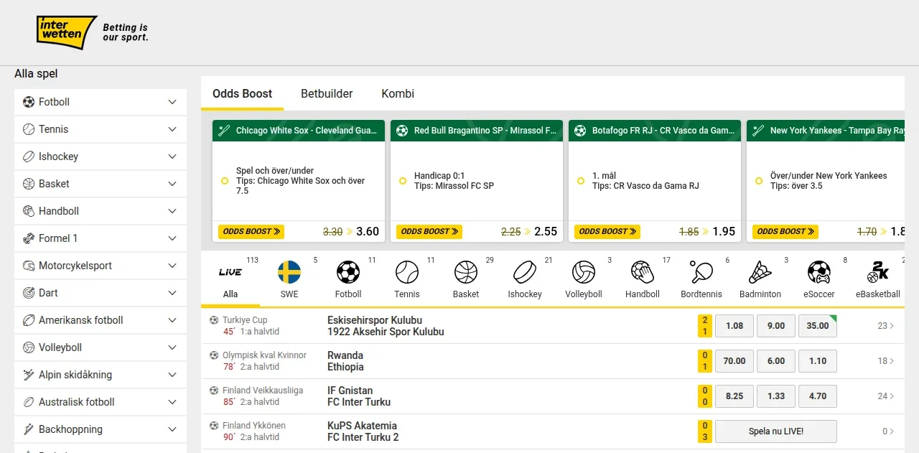Click the Basket ball icon in sidebar

click(x=29, y=184)
